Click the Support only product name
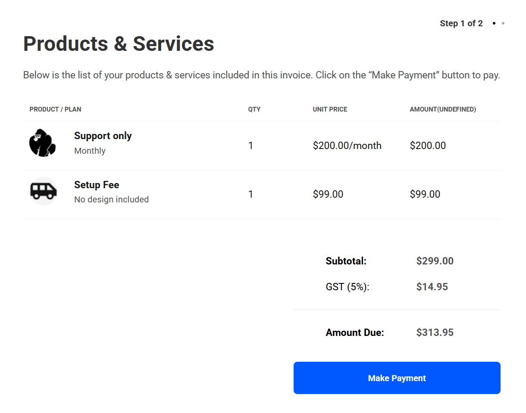 (x=103, y=136)
